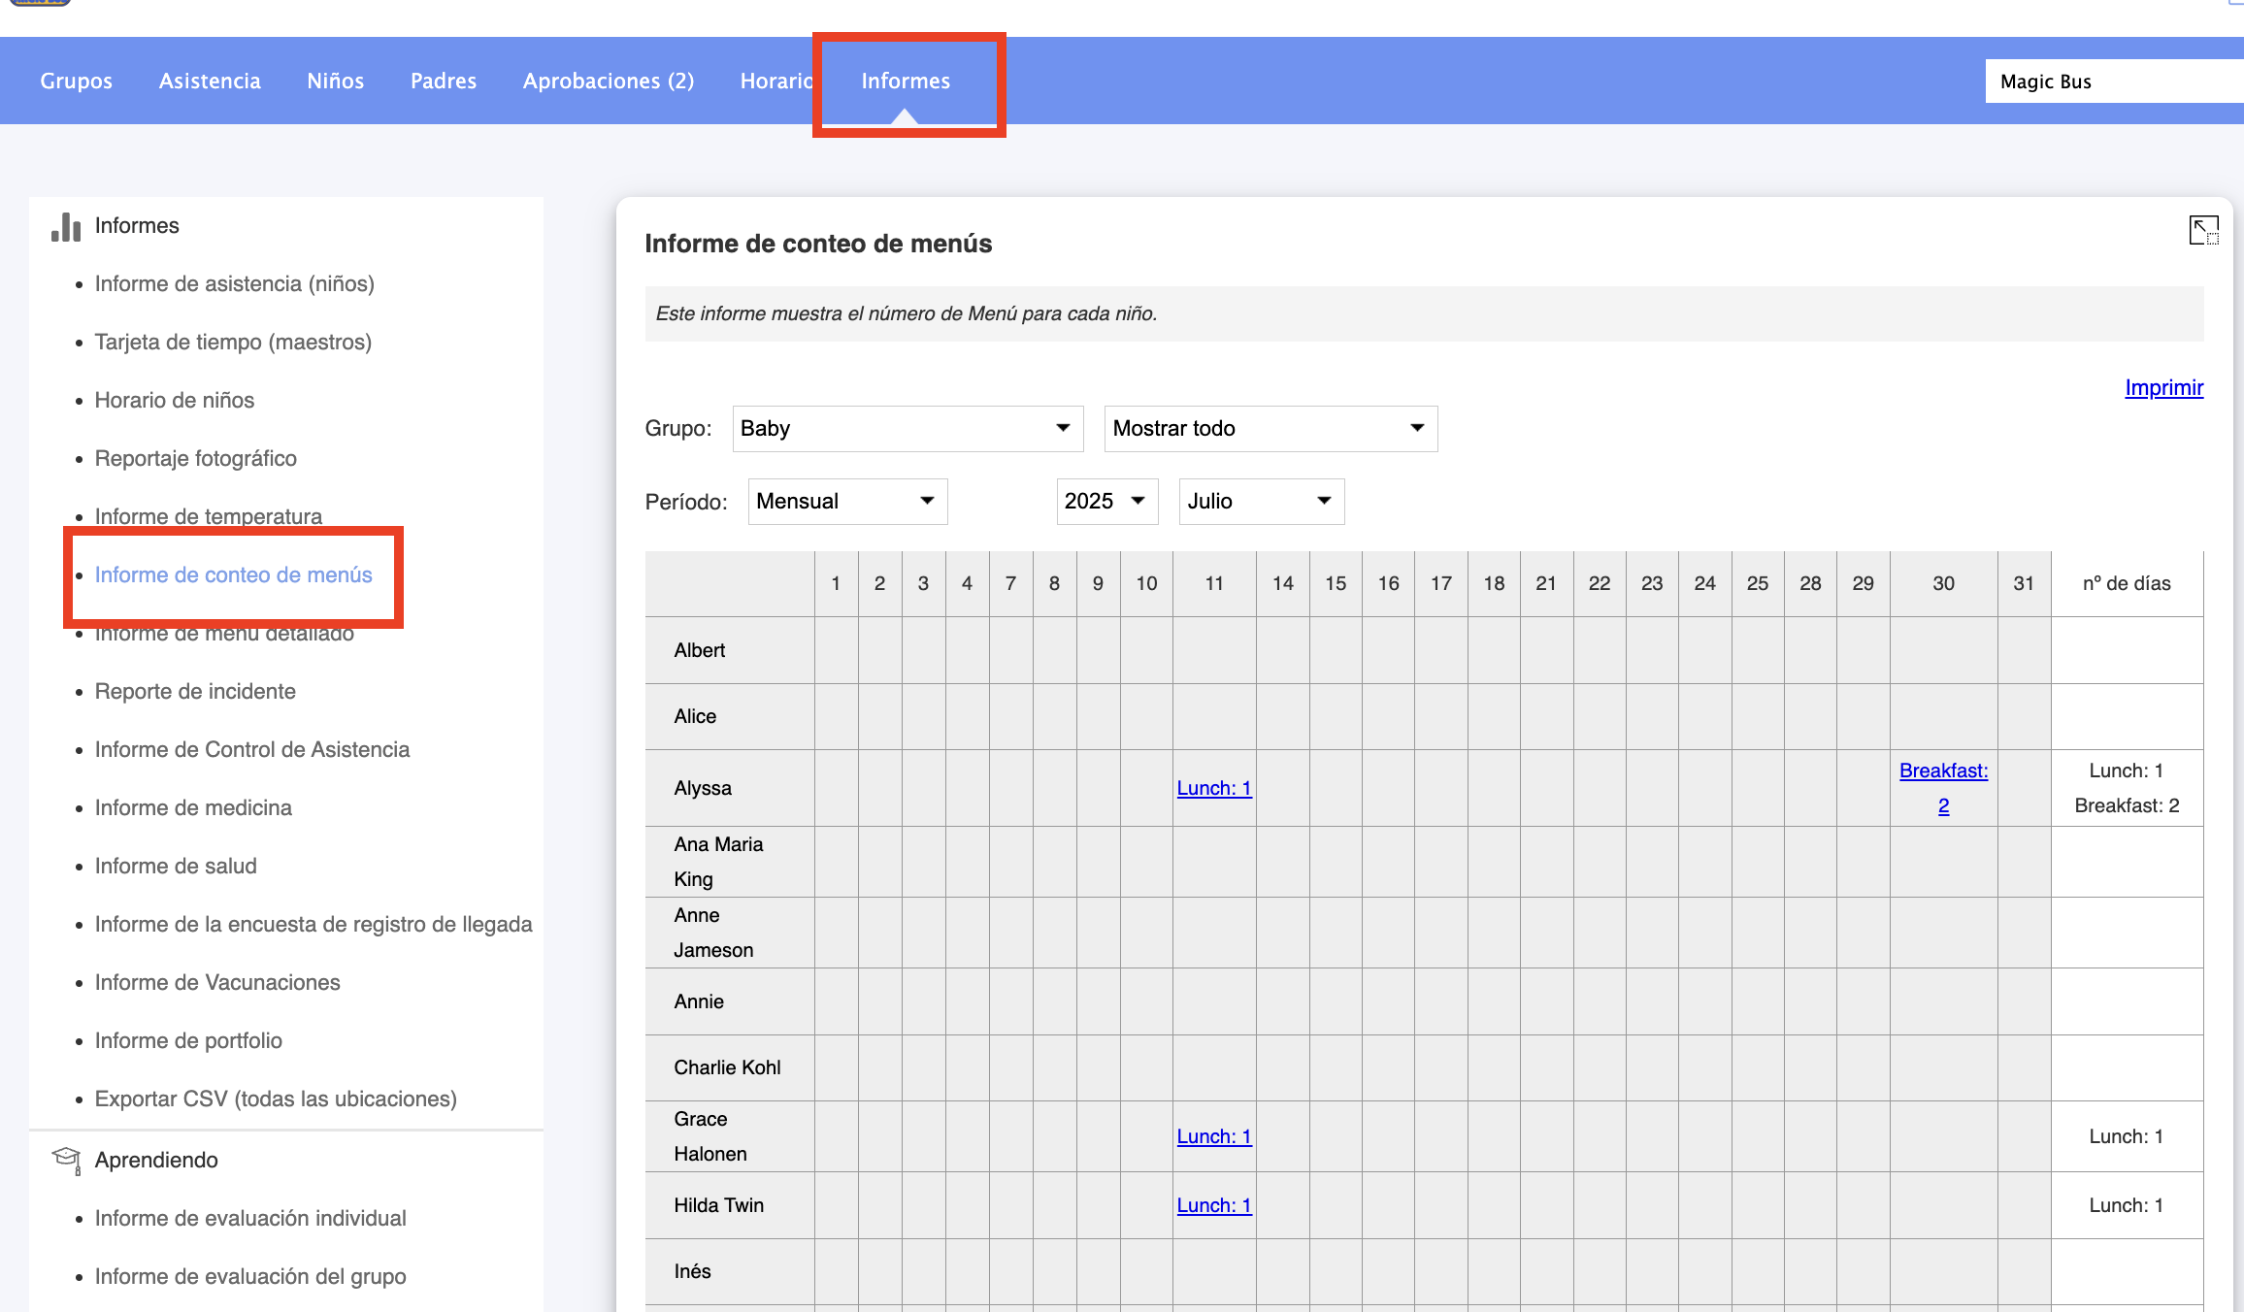Select month from Julio dropdown

[1260, 502]
